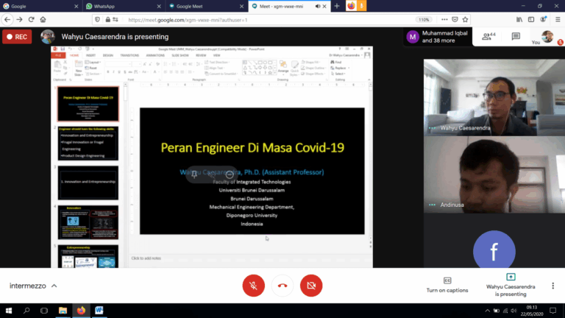This screenshot has width=565, height=318.
Task: Show participants list with 44 count
Action: (489, 36)
